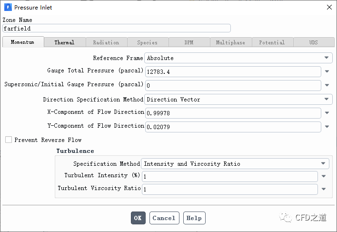Expand X-Component of Flow Direction arrow
Viewport: 337px width, 232px height.
pyautogui.click(x=327, y=113)
